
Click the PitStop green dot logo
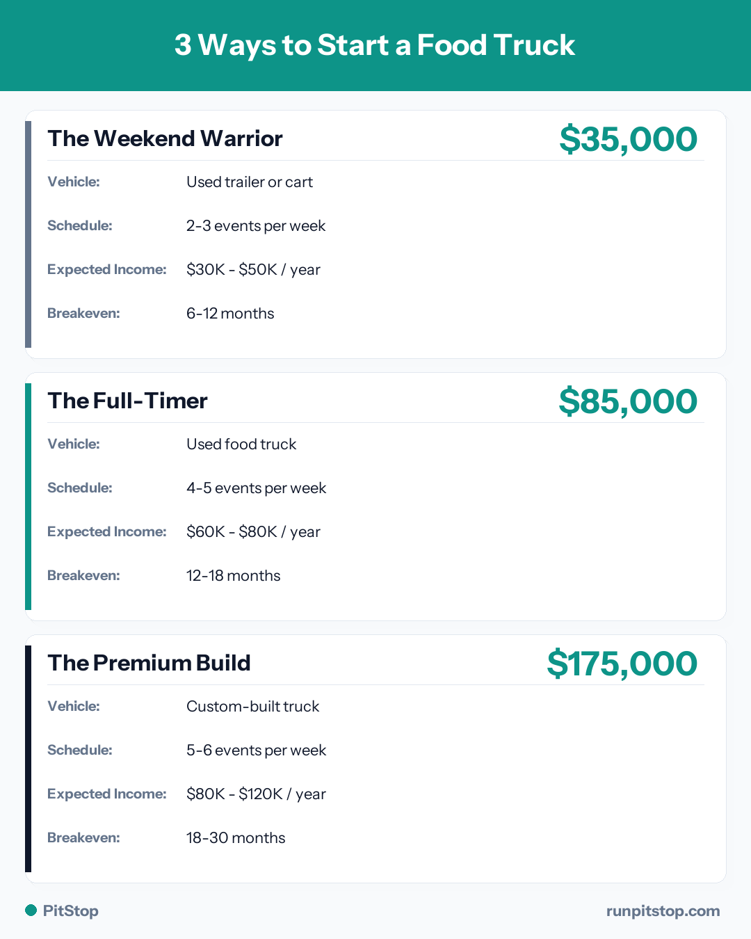31,910
